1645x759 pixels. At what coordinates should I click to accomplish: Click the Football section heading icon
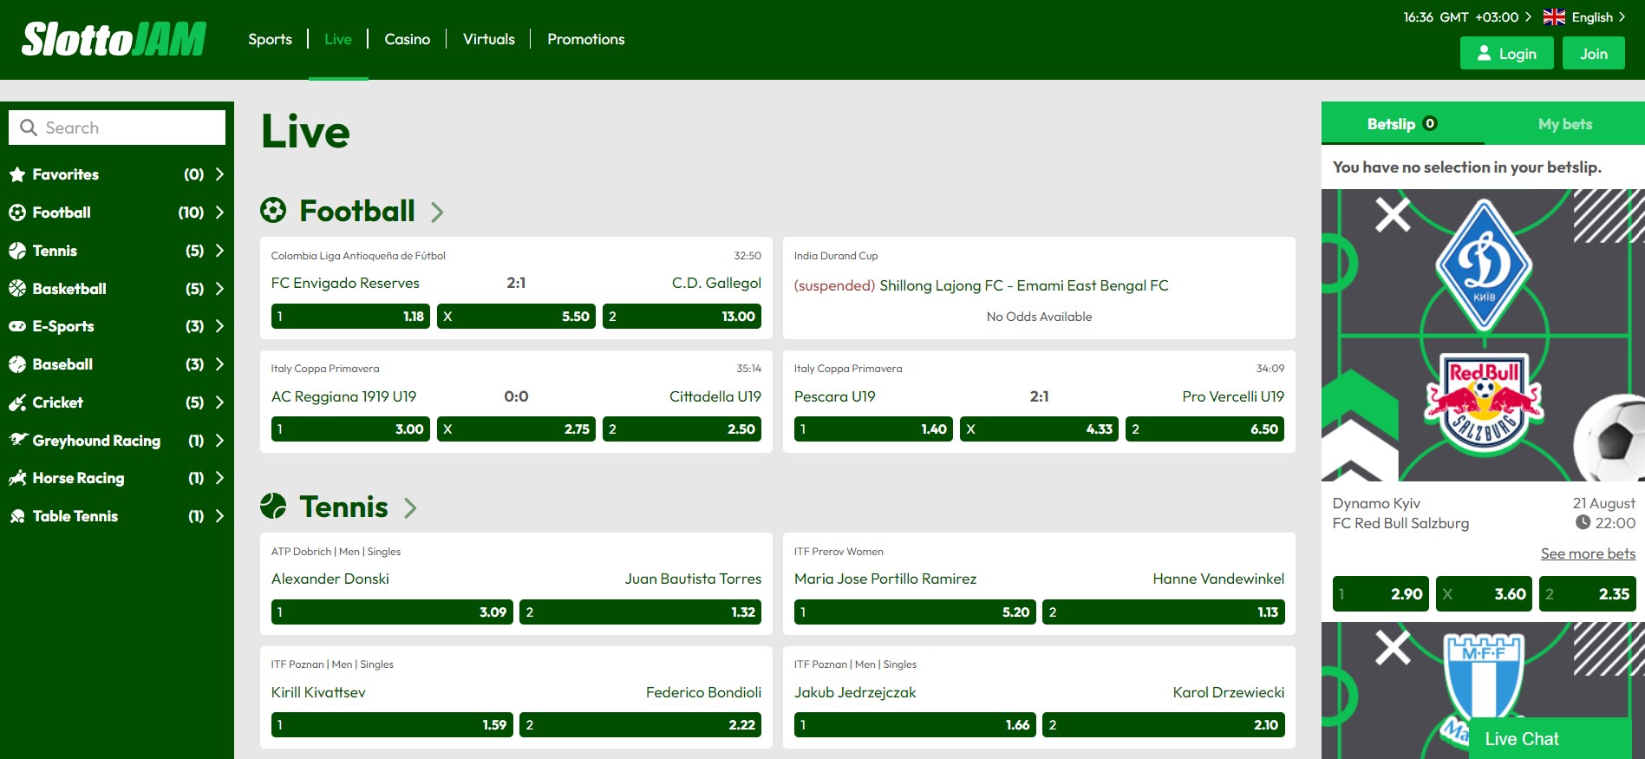[x=273, y=211]
